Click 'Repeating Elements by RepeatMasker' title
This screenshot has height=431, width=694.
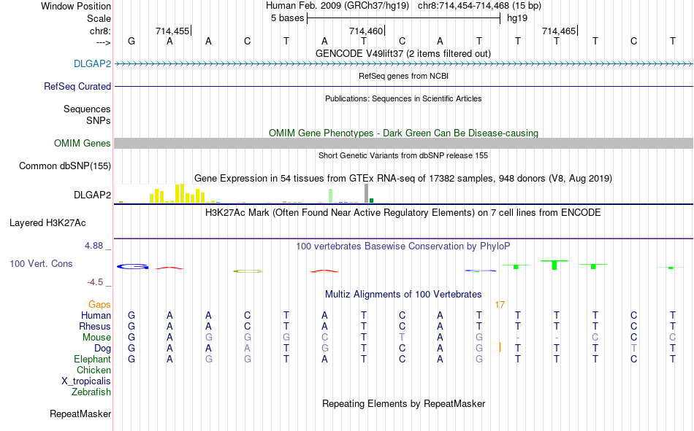tap(403, 403)
